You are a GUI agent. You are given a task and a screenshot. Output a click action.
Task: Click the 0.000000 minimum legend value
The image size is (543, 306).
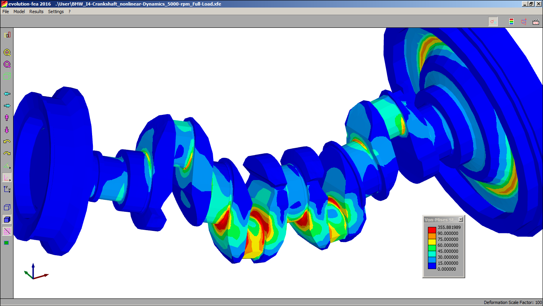point(447,269)
